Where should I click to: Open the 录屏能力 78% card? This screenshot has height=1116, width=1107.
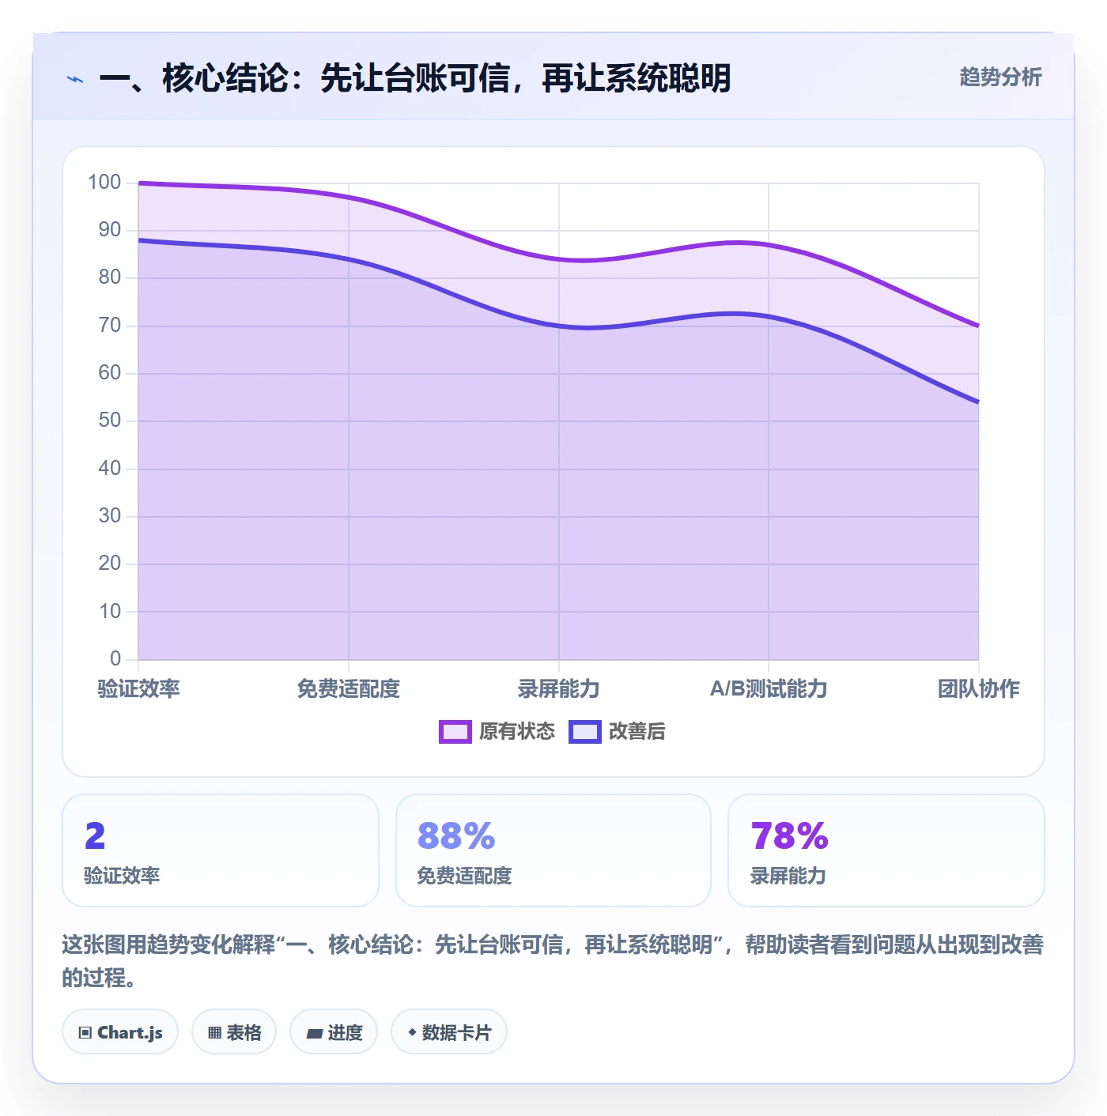(886, 850)
